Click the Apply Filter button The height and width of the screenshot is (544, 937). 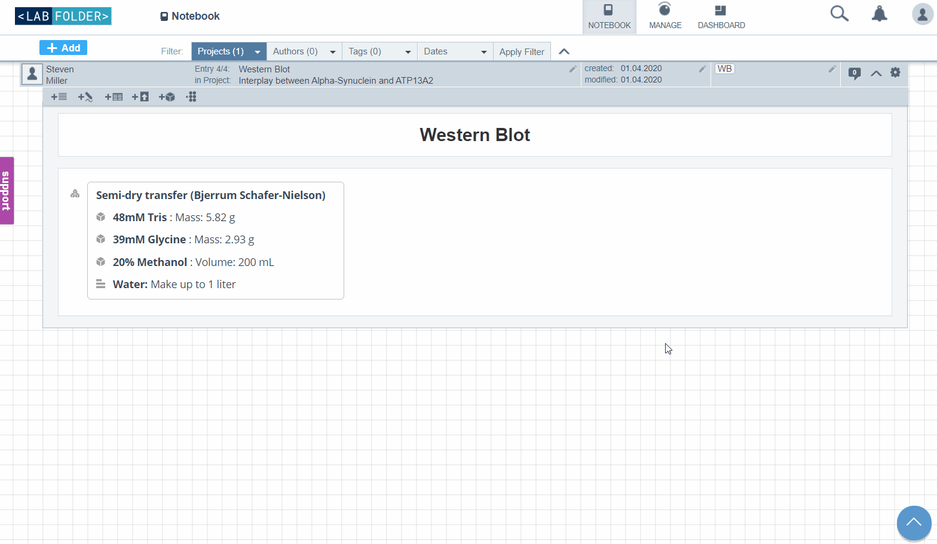point(522,51)
